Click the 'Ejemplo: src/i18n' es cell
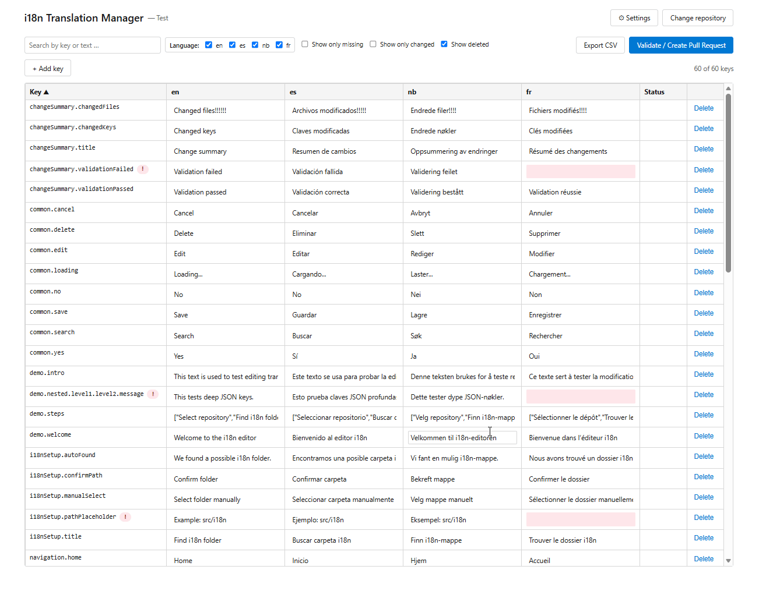Viewport: 780px width, 591px height. pos(344,519)
